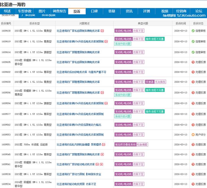Switch to the 口碑 tab

94,11
